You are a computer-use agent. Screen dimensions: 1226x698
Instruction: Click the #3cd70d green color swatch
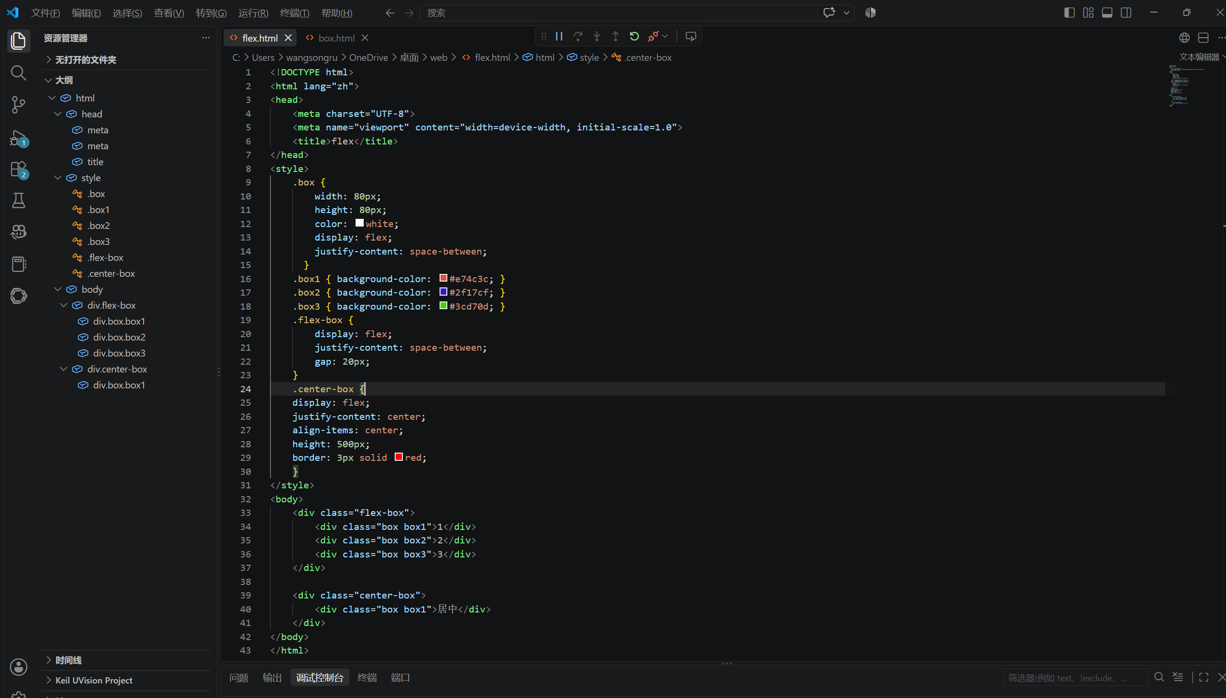point(443,305)
